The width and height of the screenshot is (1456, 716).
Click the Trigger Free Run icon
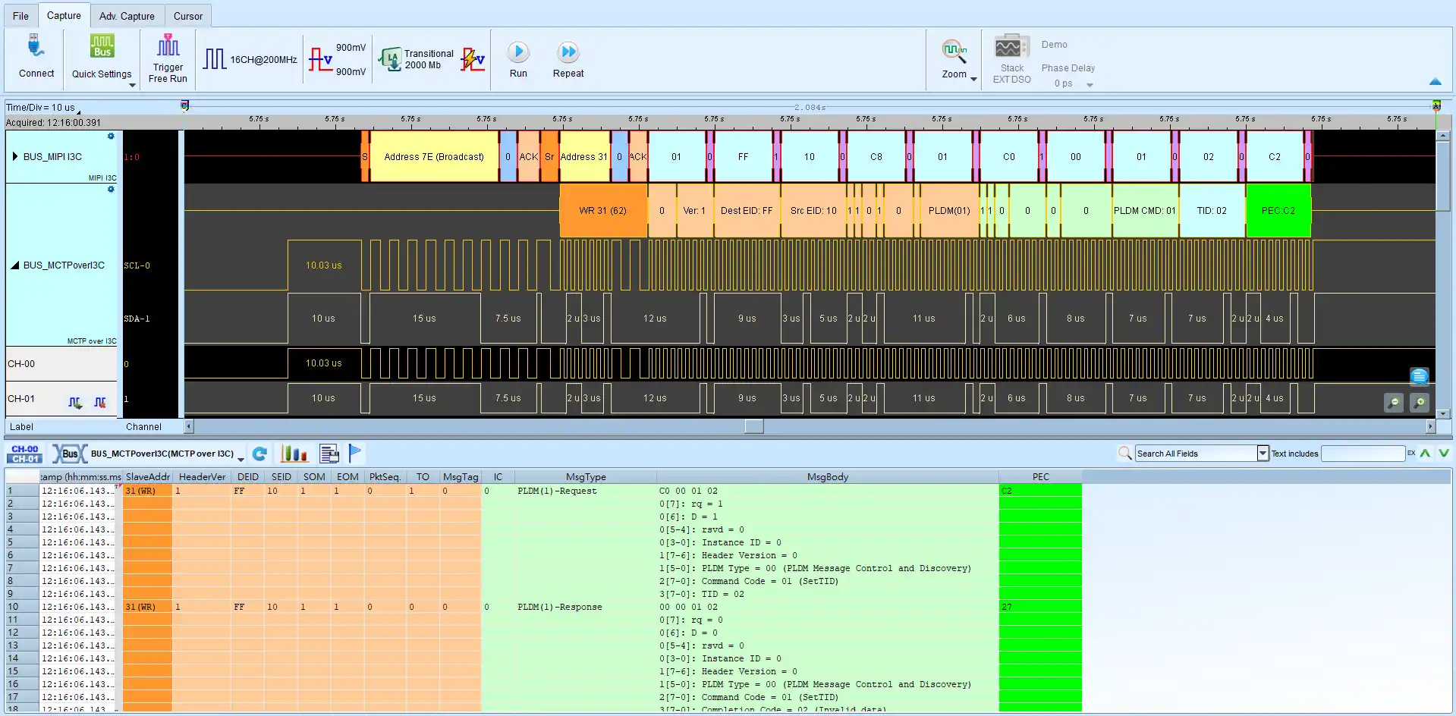point(168,47)
